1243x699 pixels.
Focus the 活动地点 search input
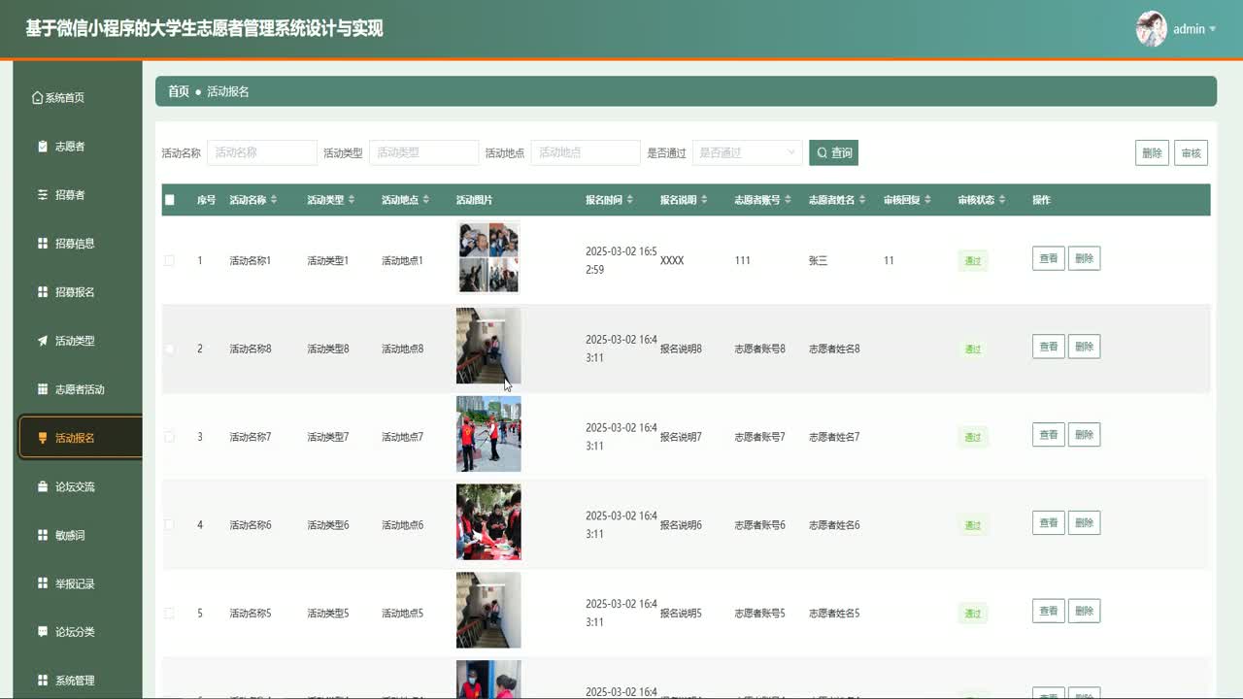tap(586, 152)
